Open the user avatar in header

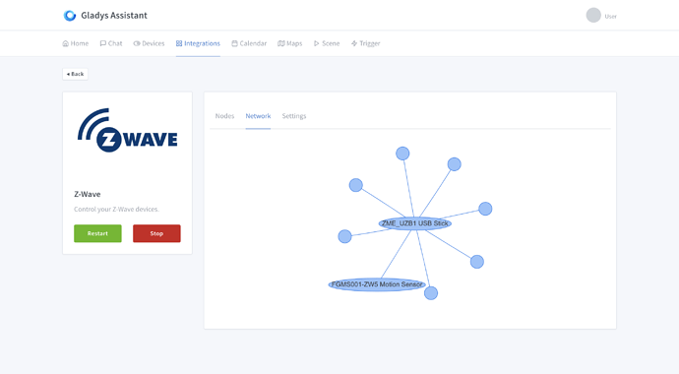(593, 15)
